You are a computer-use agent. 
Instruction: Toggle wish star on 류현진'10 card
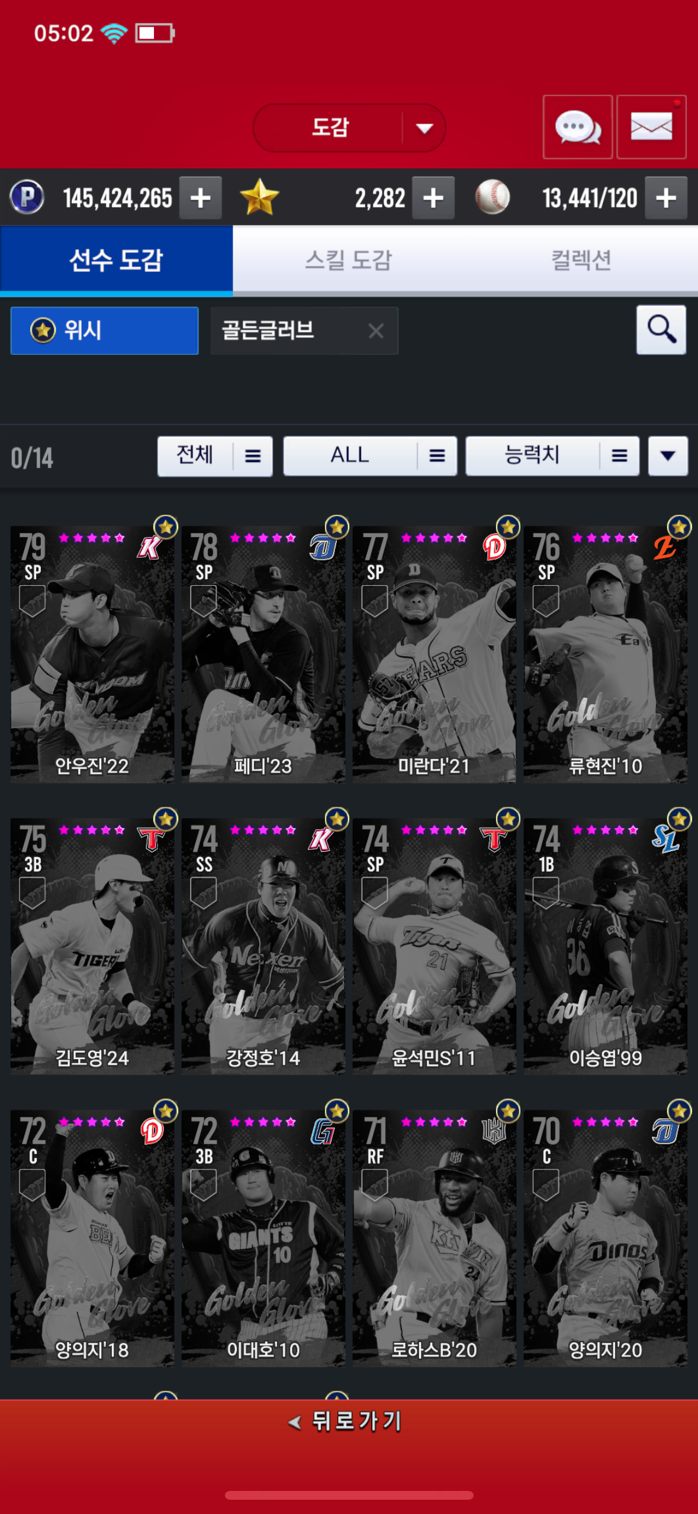coord(679,527)
